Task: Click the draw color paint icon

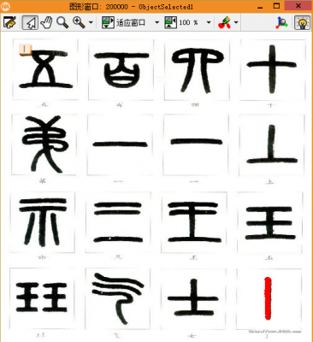Action: click(x=224, y=22)
